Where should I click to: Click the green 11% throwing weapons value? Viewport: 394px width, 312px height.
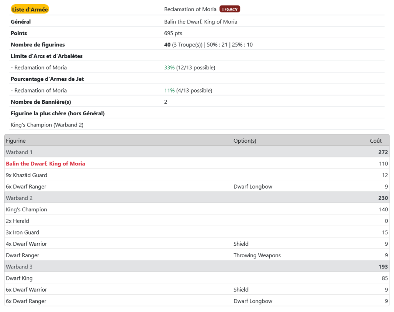point(169,90)
